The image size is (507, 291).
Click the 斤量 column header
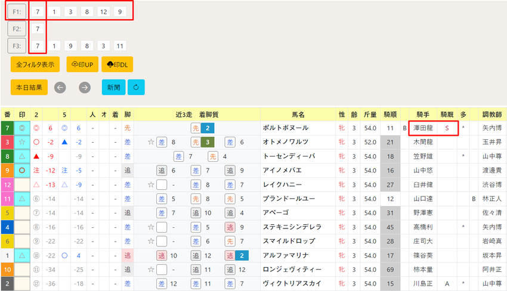(370, 114)
